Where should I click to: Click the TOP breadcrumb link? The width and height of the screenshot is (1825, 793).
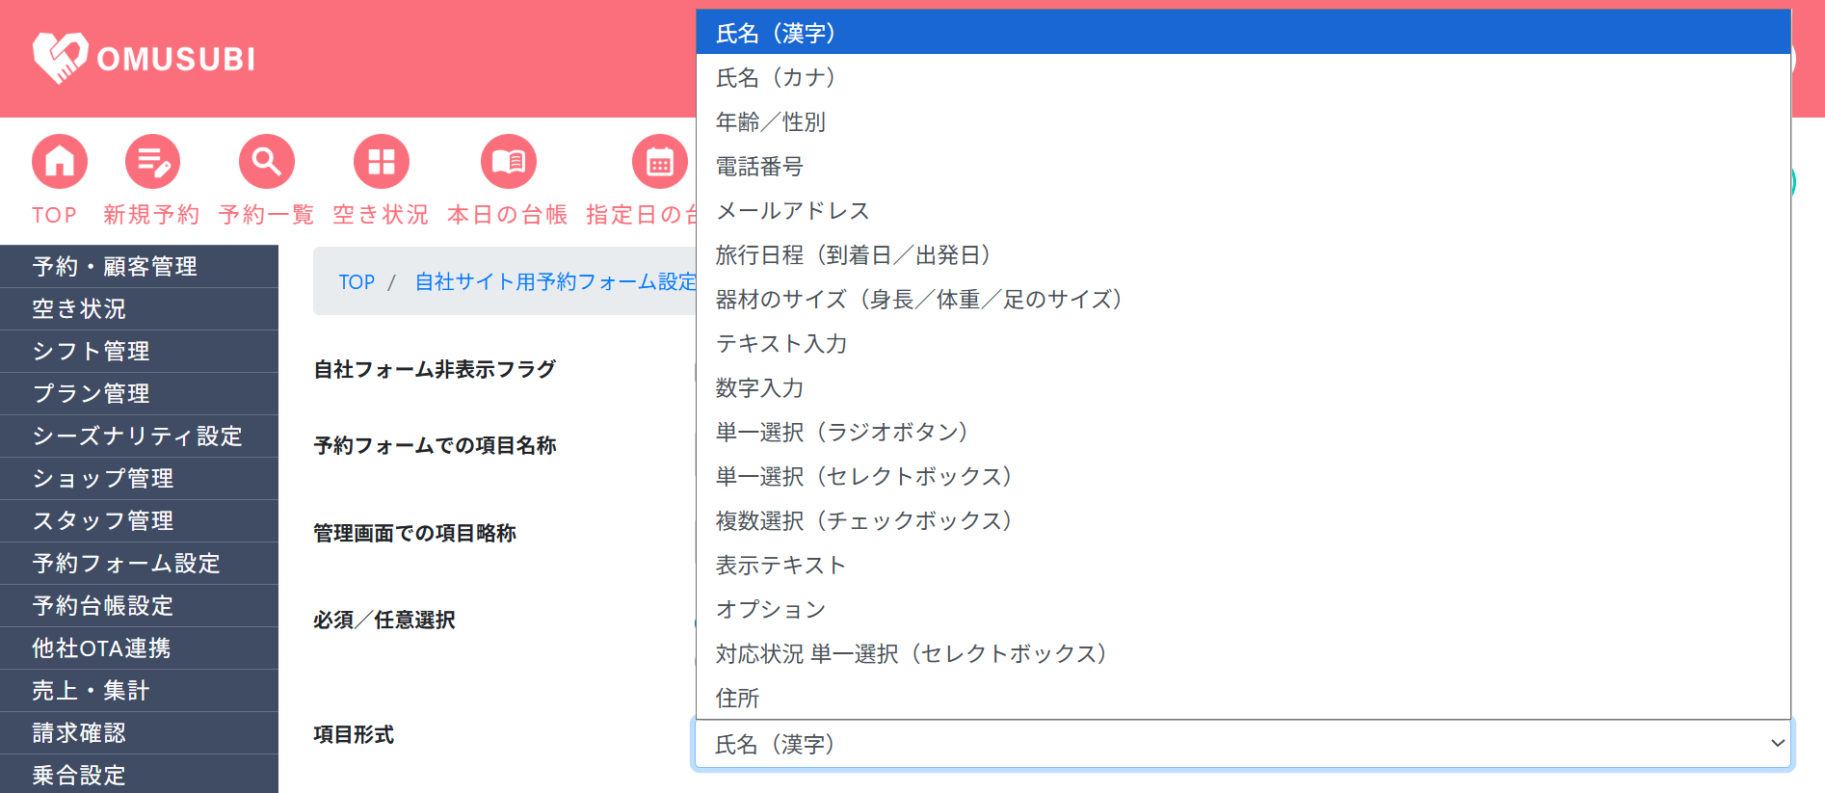[x=357, y=281]
